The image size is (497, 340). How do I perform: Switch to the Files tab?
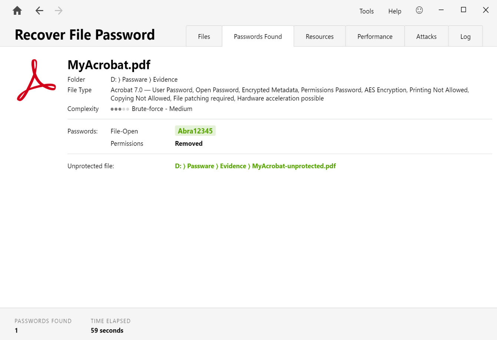tap(204, 36)
